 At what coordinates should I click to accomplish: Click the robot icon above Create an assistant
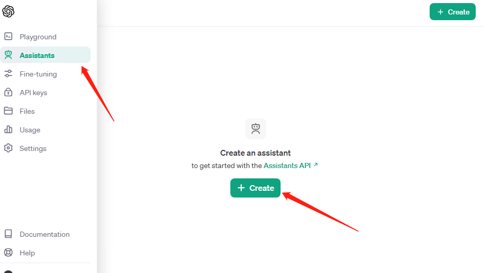click(x=256, y=129)
